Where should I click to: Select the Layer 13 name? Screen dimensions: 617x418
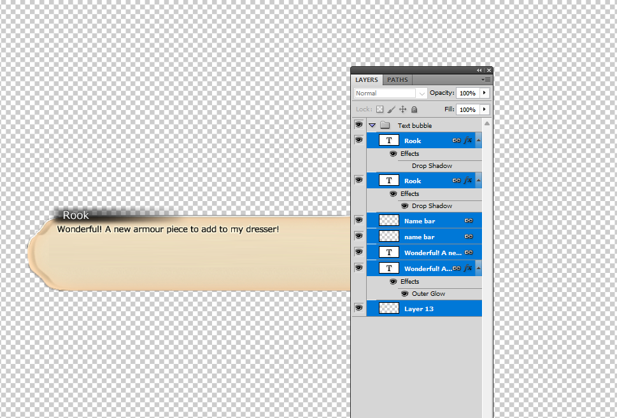[x=419, y=309]
